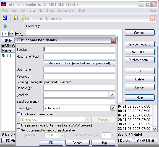Open the Files menu
159x147 pixels.
5,11
